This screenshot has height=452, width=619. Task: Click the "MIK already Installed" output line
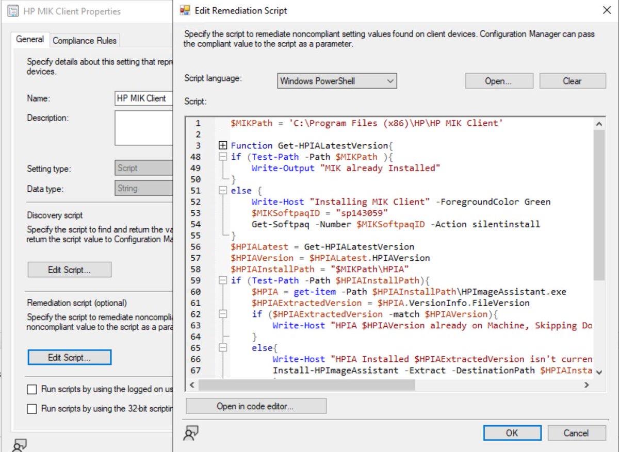346,168
